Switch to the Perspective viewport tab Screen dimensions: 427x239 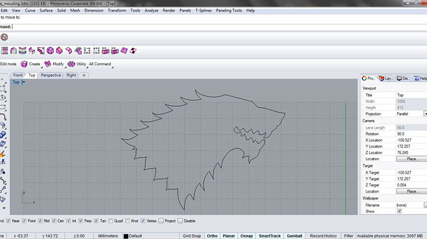pos(51,75)
